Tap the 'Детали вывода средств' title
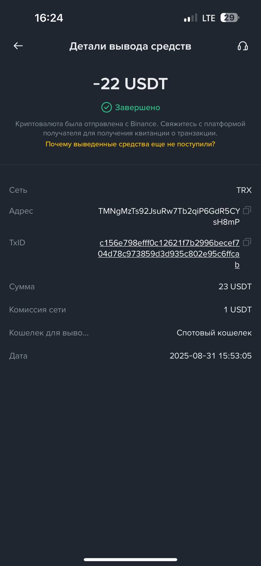 pyautogui.click(x=130, y=46)
